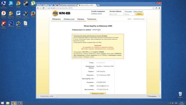186x105 pixels.
Task: Click the lightning extension icon in Chrome
Action: pyautogui.click(x=156, y=8)
